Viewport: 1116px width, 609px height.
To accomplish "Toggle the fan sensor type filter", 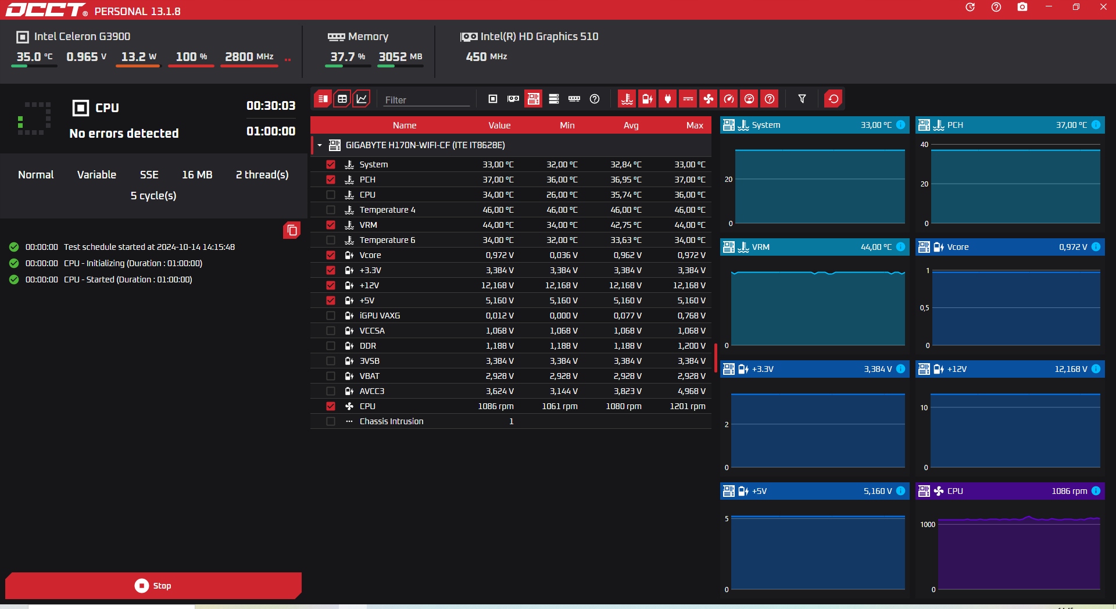I will pyautogui.click(x=709, y=99).
